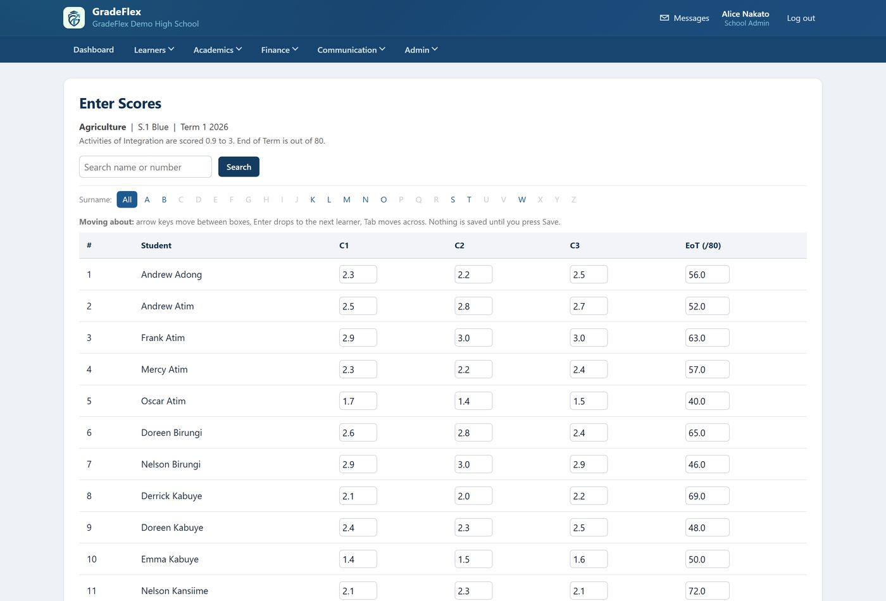Click Andrew Atim's EoT score box

coord(708,306)
